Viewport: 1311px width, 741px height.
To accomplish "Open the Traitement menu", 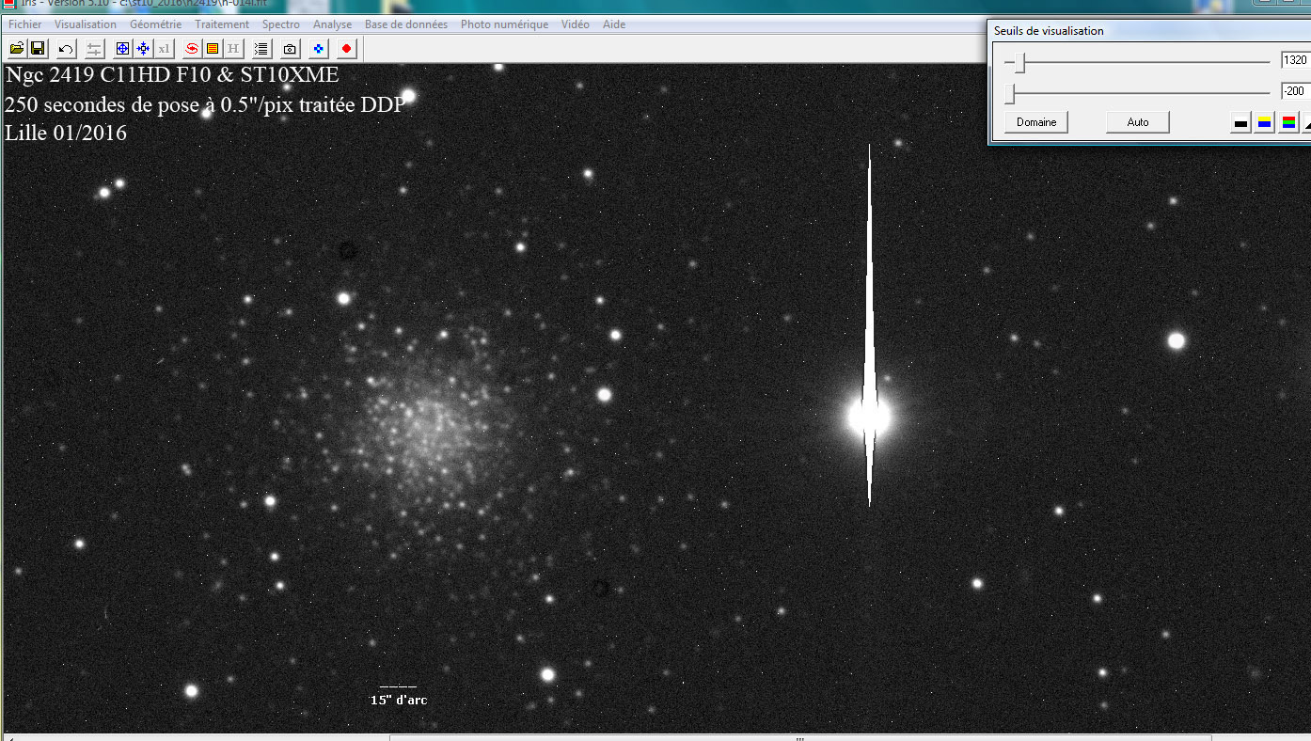I will [x=222, y=24].
